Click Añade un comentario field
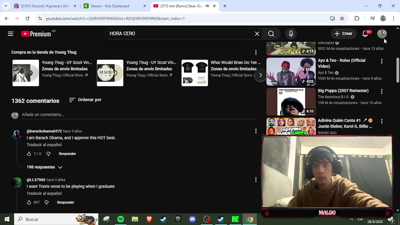The height and width of the screenshot is (225, 400). (x=139, y=115)
